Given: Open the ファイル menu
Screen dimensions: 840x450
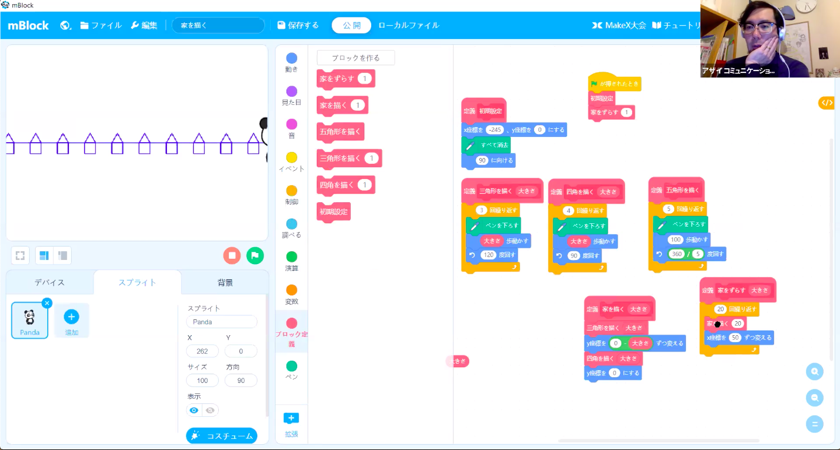Looking at the screenshot, I should [101, 26].
